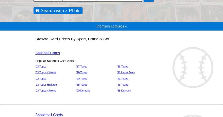Select the '86 Topps set
This screenshot has width=223, height=117.
tap(123, 67)
